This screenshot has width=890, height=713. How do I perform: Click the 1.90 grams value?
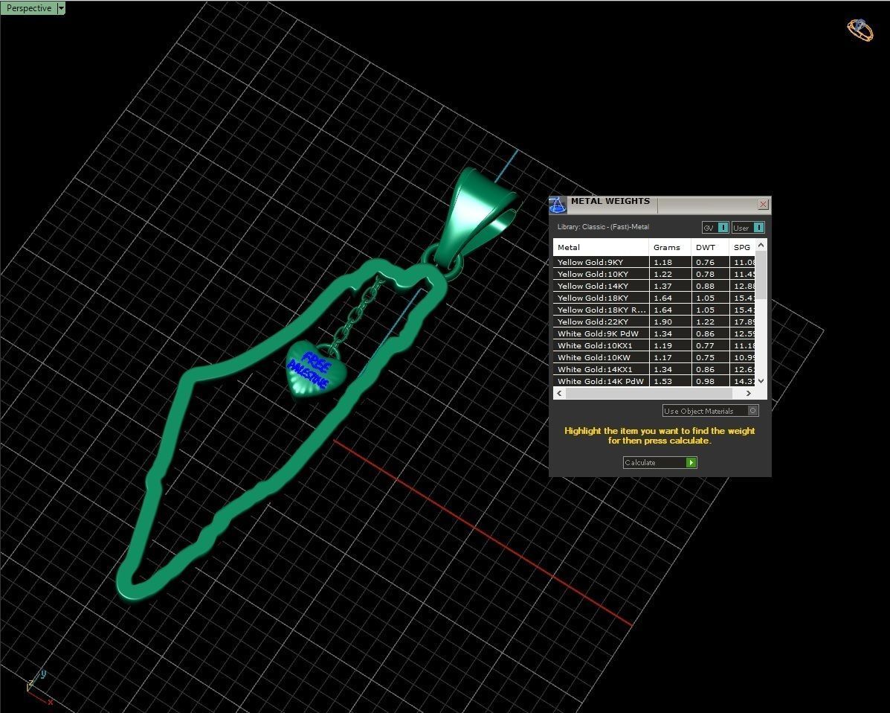pyautogui.click(x=662, y=322)
